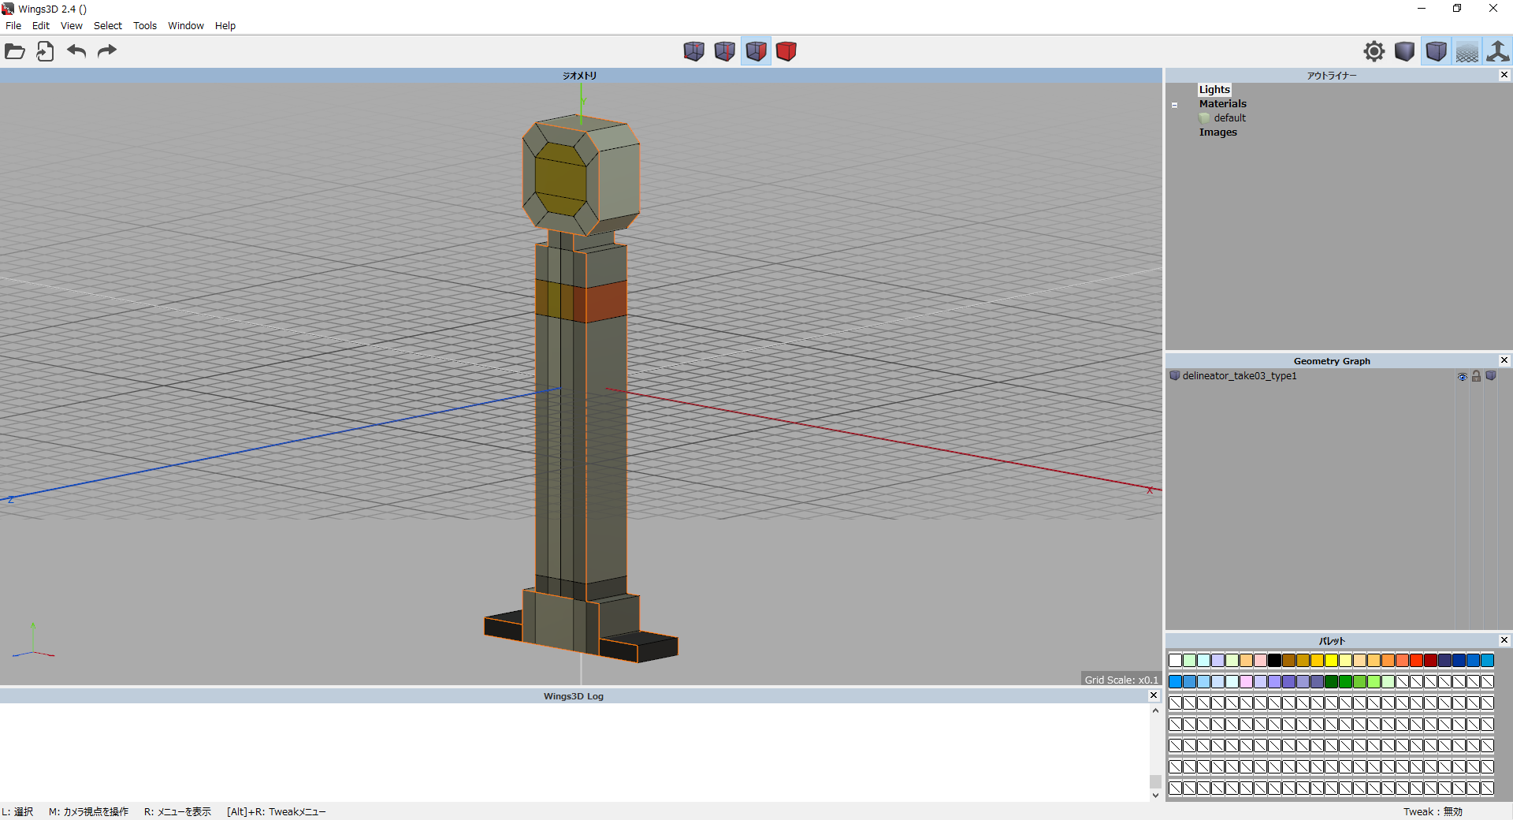Image resolution: width=1513 pixels, height=820 pixels.
Task: Toggle wireframe cube icon for delineator_take03_type1
Action: click(x=1491, y=376)
